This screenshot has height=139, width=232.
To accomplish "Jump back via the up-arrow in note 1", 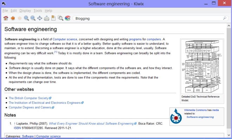I will tap(14, 124).
